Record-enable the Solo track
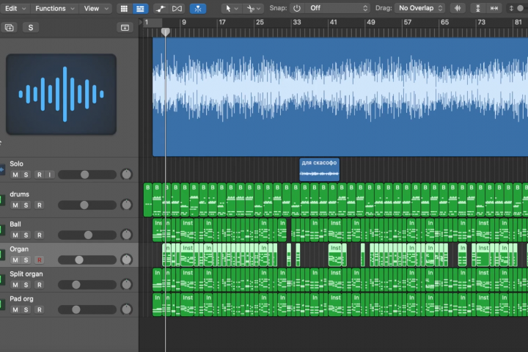Image resolution: width=528 pixels, height=352 pixels. [40, 175]
